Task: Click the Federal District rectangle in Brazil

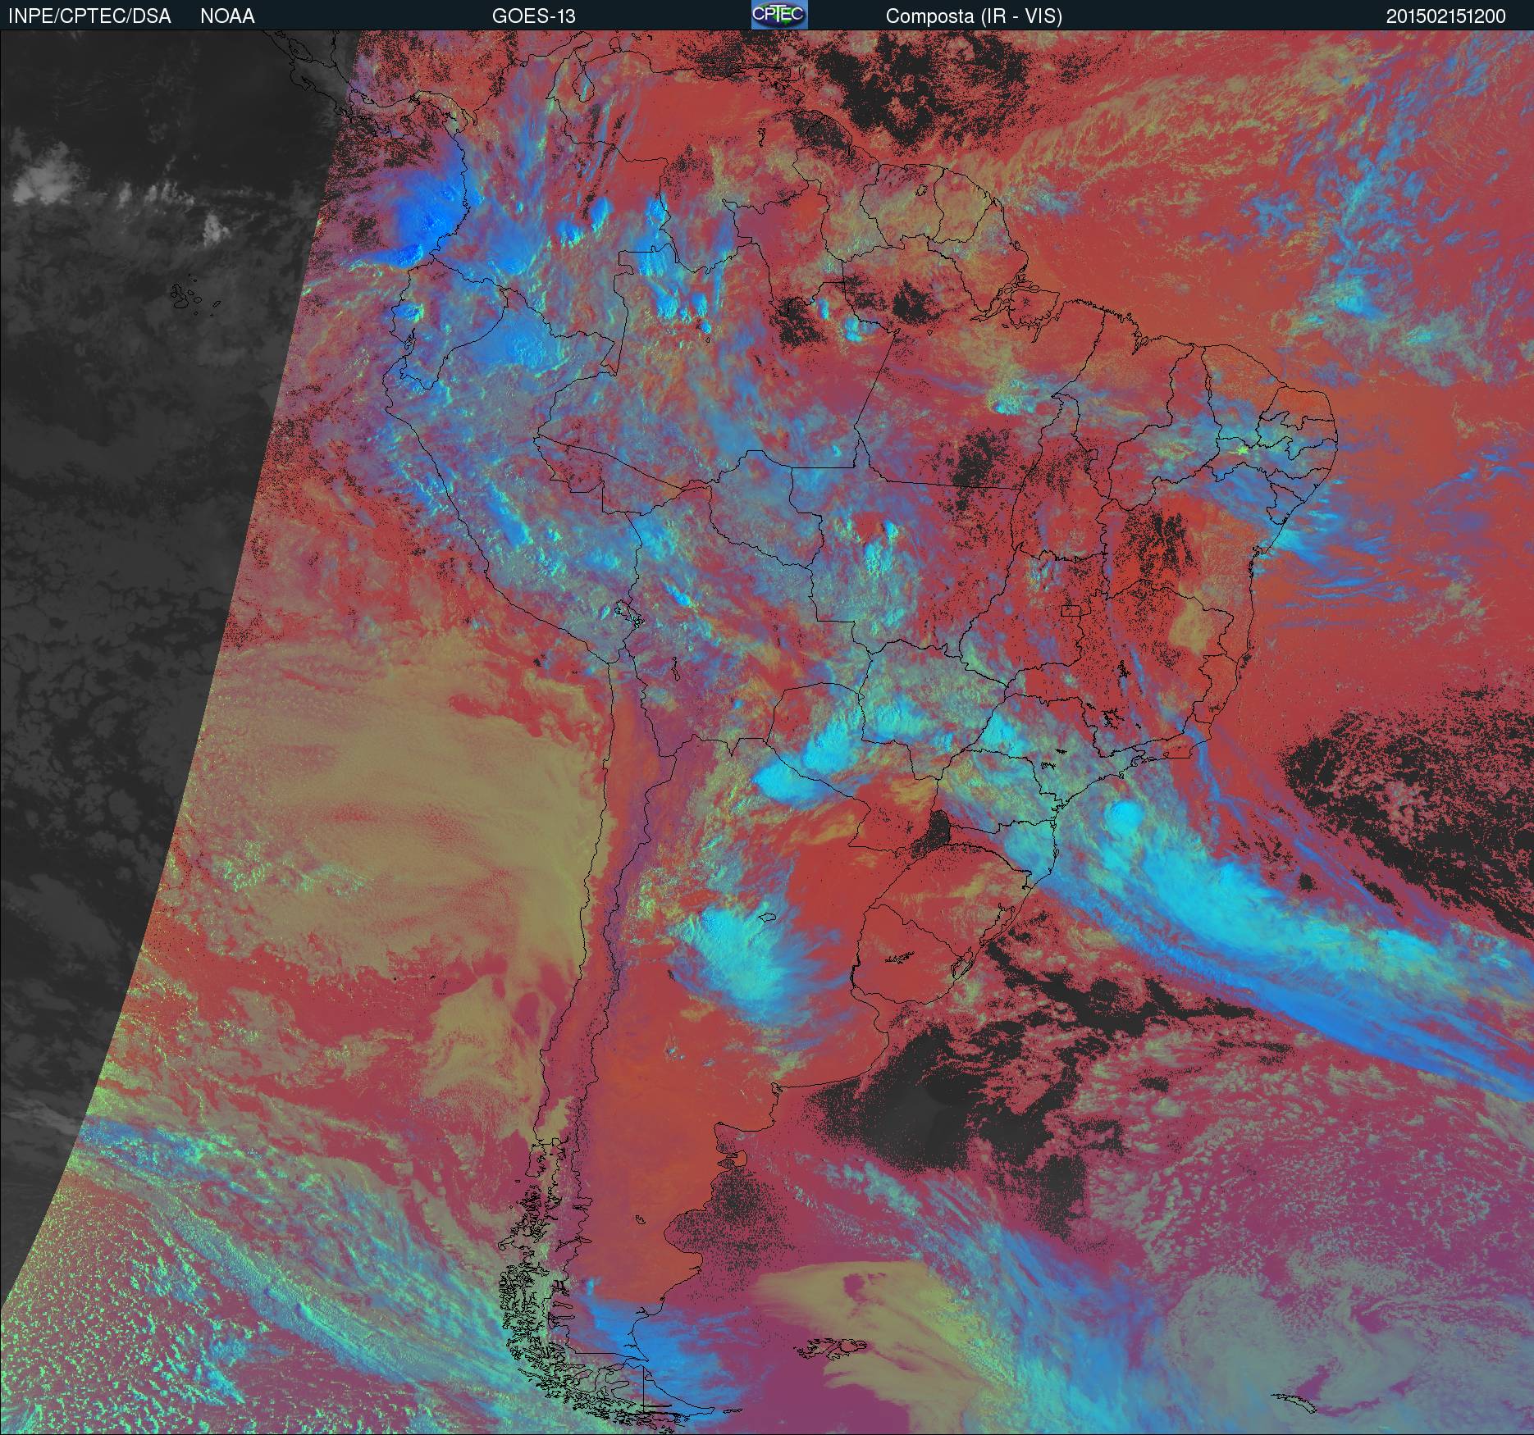Action: (1071, 610)
